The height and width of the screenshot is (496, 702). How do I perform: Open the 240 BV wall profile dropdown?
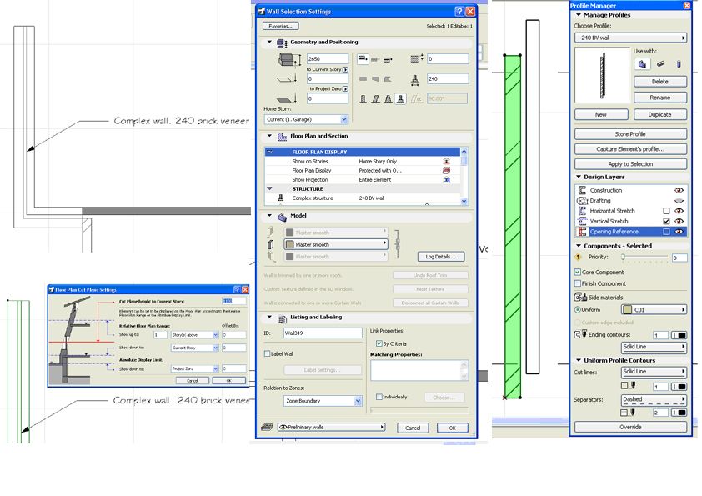(x=630, y=38)
